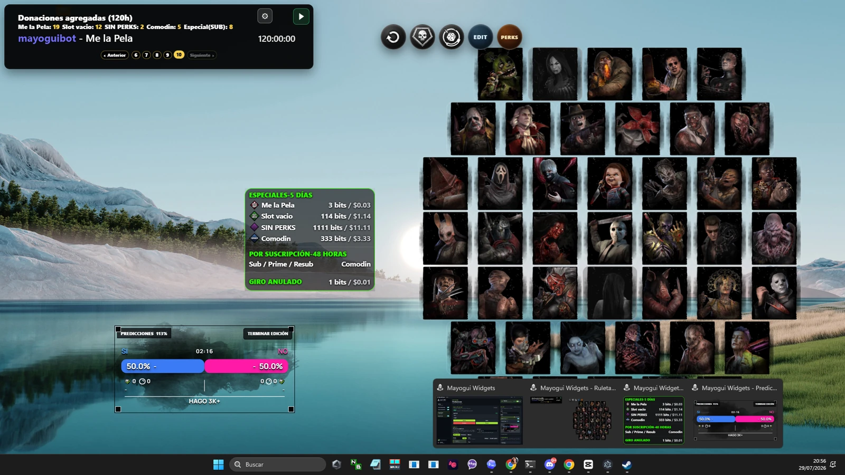Start the 120h donation timer
This screenshot has height=475, width=845.
pos(301,16)
